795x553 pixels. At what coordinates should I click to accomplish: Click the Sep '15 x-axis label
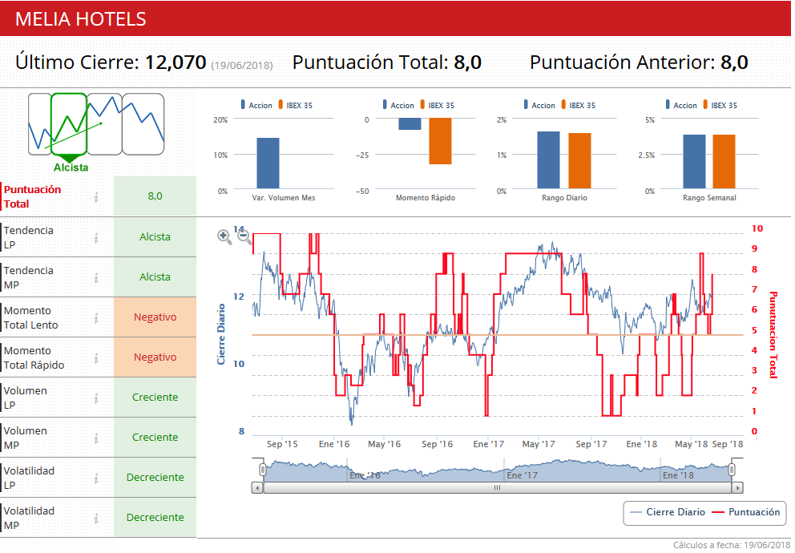pos(282,444)
